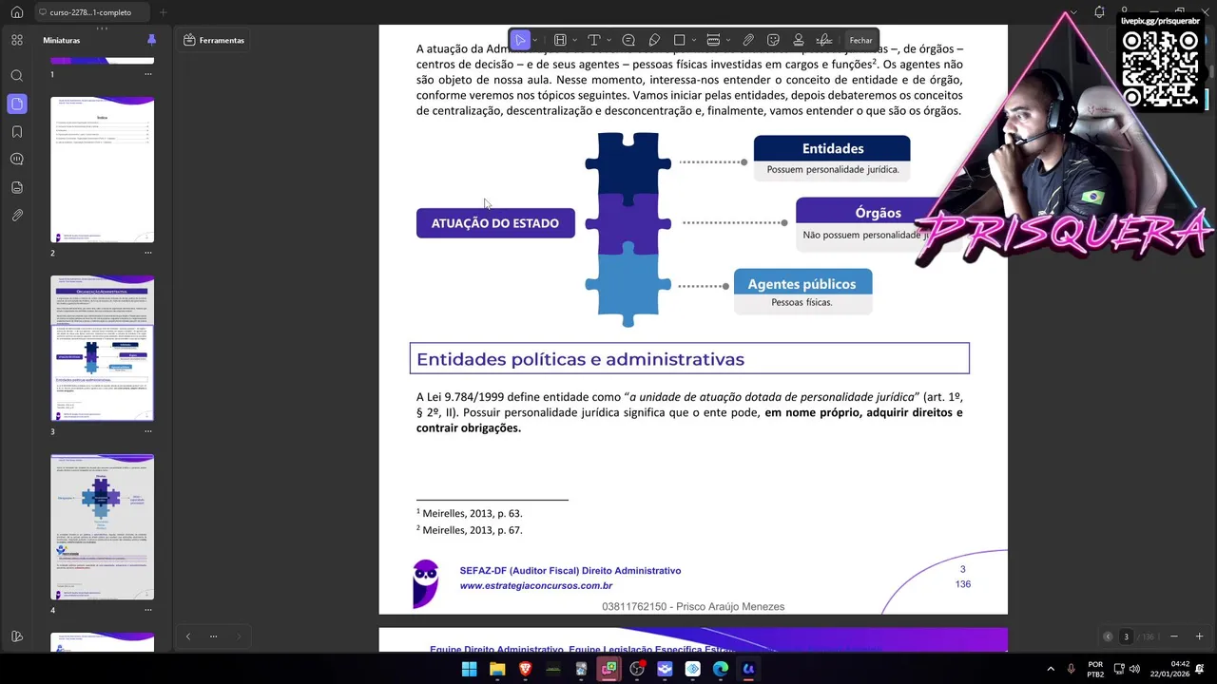Zoom out with minus button
Viewport: 1217px width, 684px height.
[x=1174, y=636]
